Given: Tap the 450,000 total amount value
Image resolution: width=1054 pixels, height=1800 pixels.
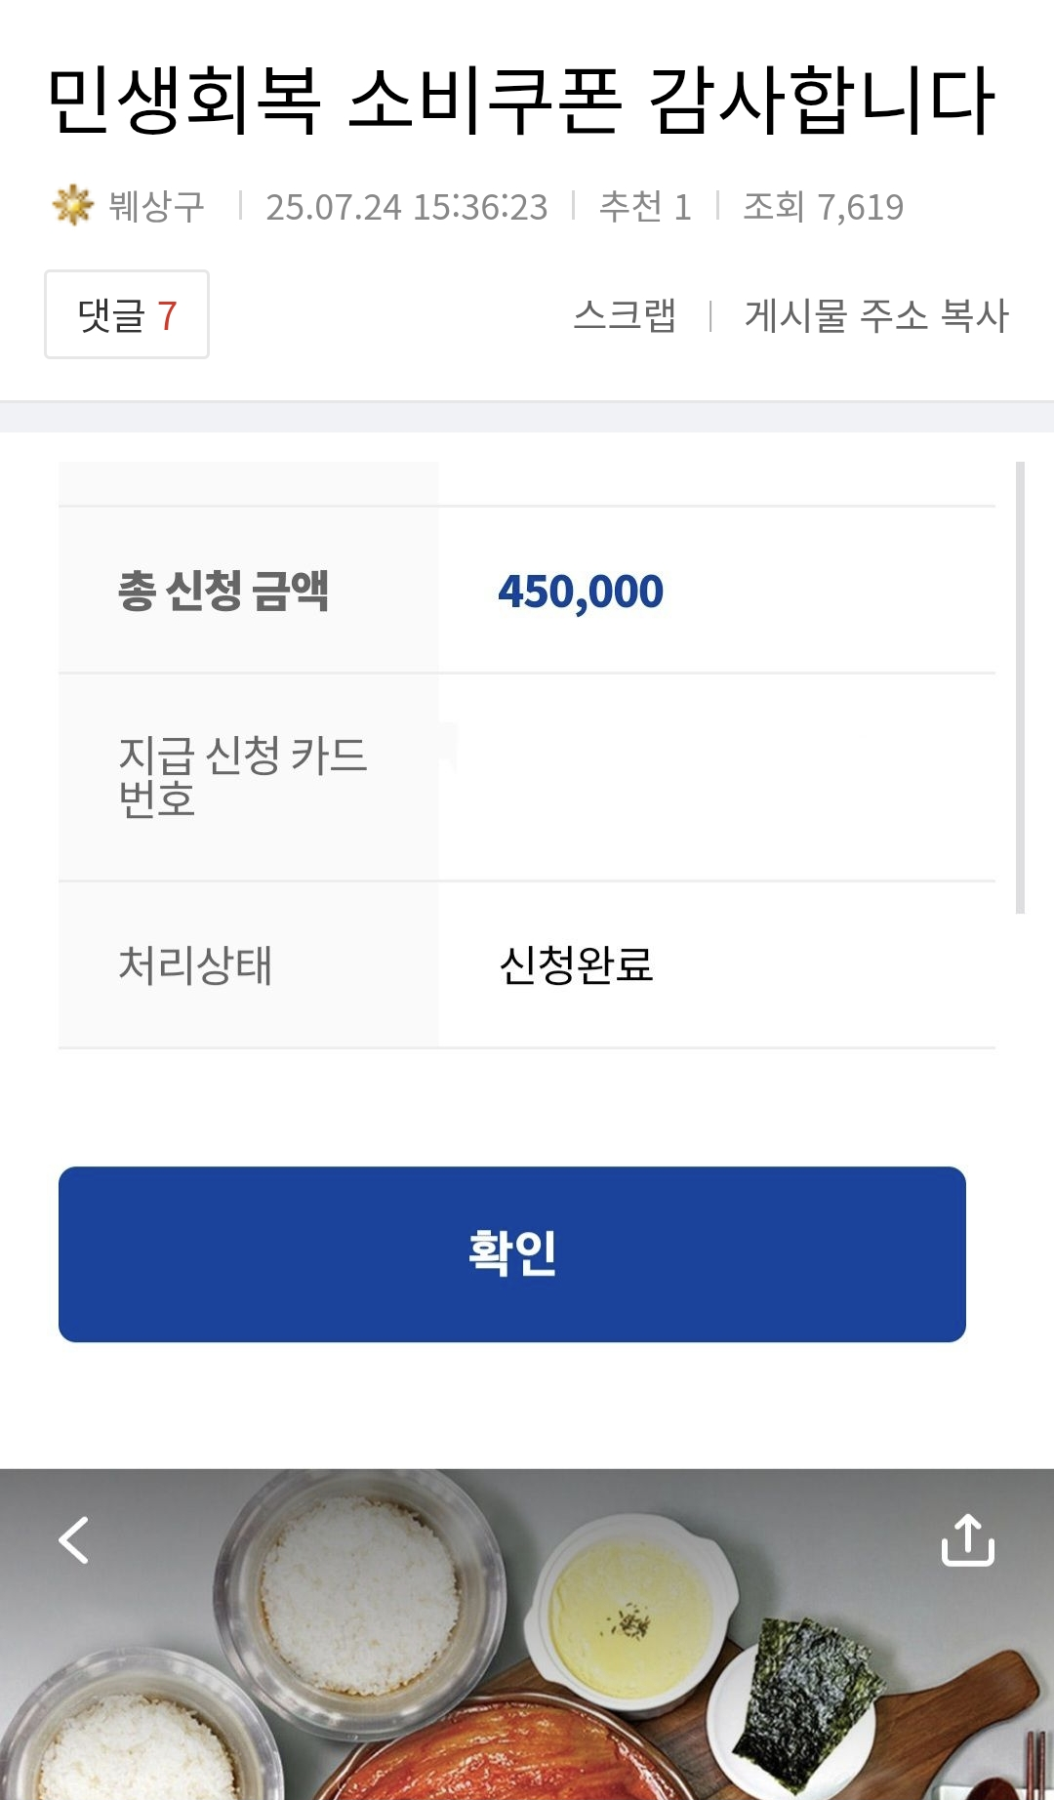Looking at the screenshot, I should pyautogui.click(x=581, y=591).
